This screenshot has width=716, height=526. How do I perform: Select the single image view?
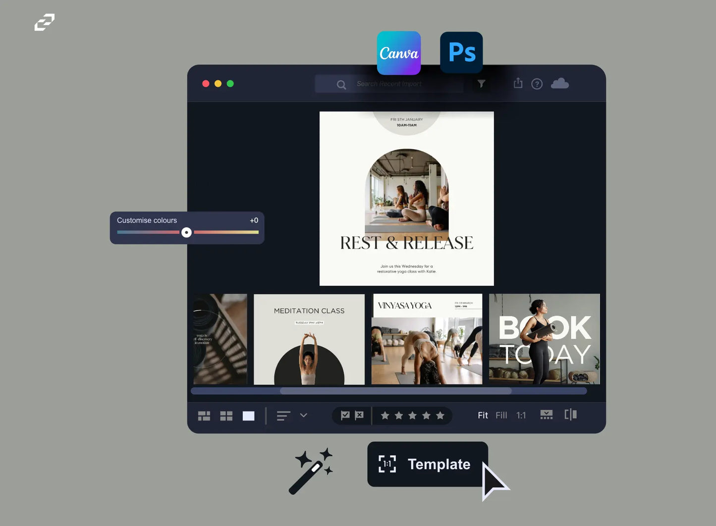(x=248, y=416)
